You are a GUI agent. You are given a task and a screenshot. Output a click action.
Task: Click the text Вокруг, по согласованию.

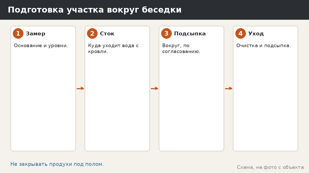coord(181,49)
